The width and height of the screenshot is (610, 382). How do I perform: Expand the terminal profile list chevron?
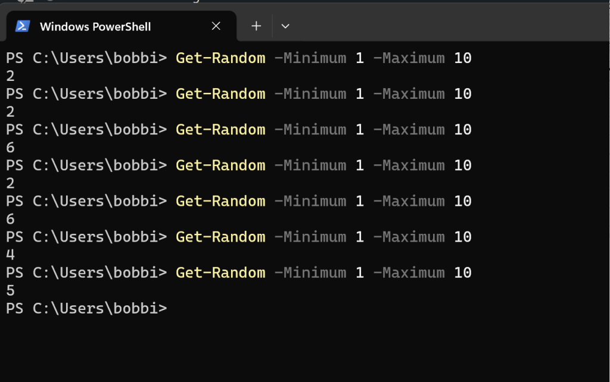pos(285,26)
